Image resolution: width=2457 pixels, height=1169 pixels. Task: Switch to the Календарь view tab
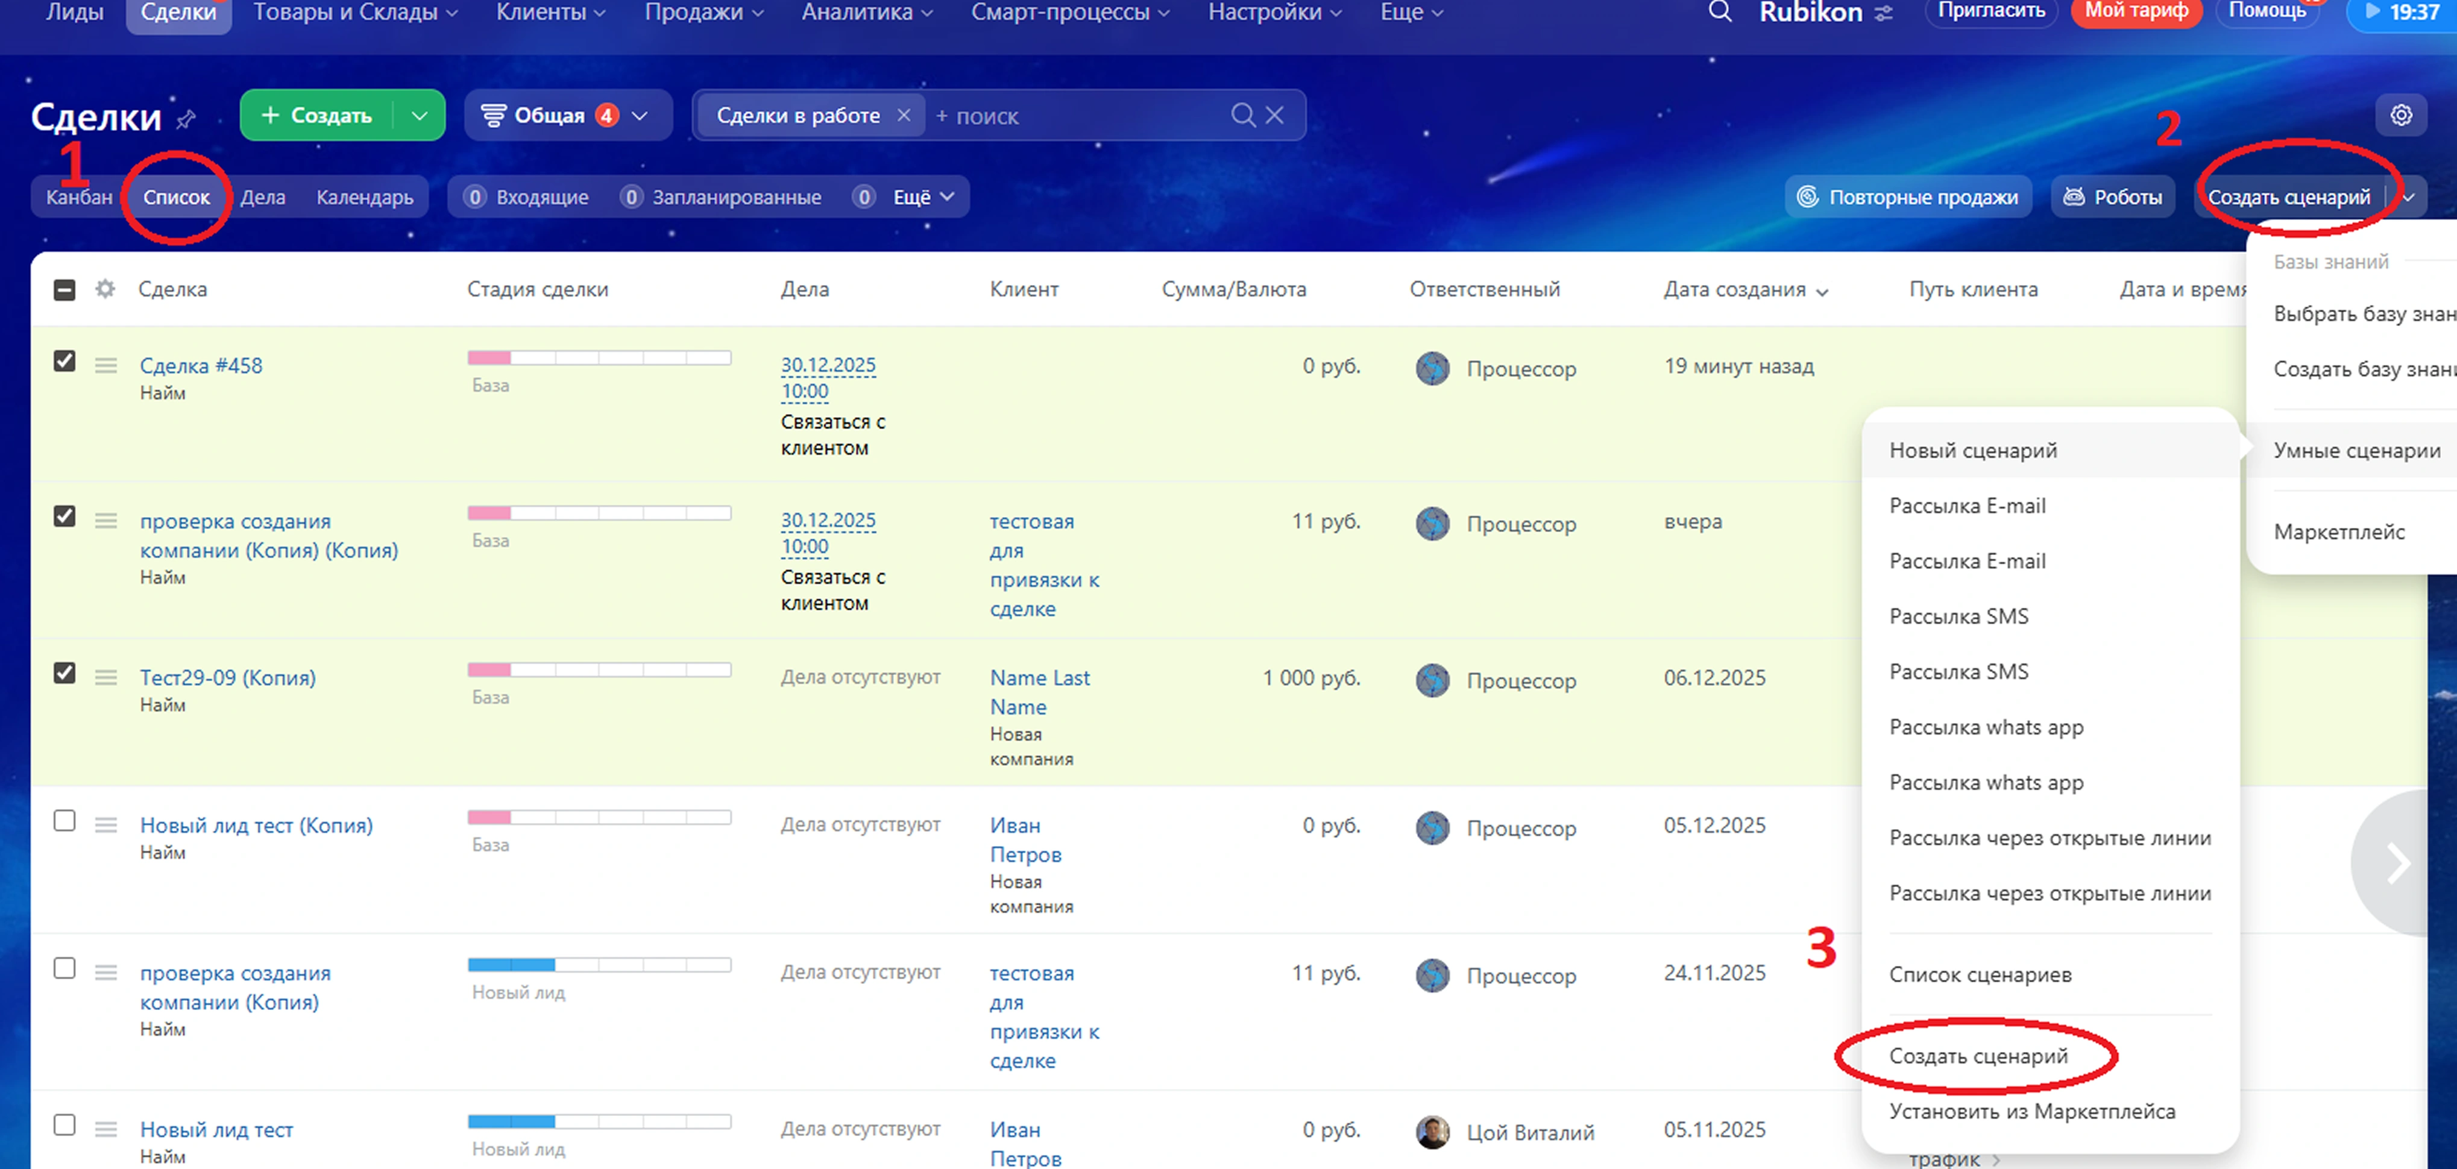click(x=364, y=198)
